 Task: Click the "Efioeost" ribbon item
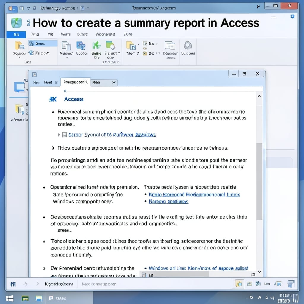coord(39,53)
